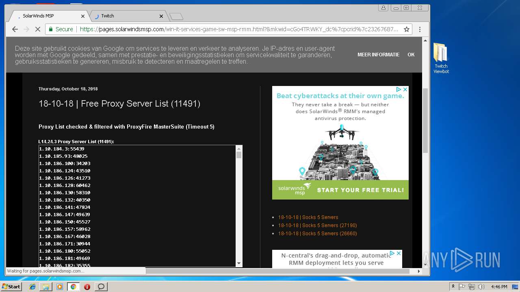Open the AdChoices icon on the drone ad
This screenshot has height=292, width=520.
click(399, 89)
